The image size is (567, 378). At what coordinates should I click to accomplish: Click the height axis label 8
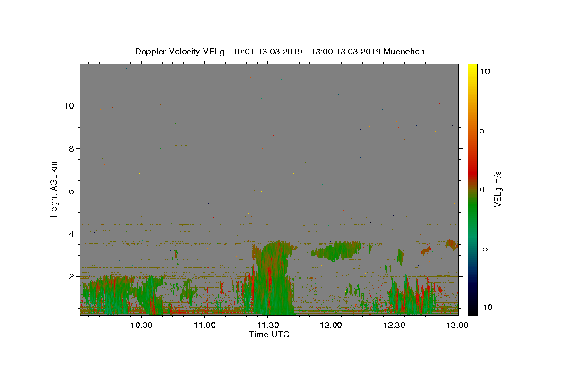point(72,148)
